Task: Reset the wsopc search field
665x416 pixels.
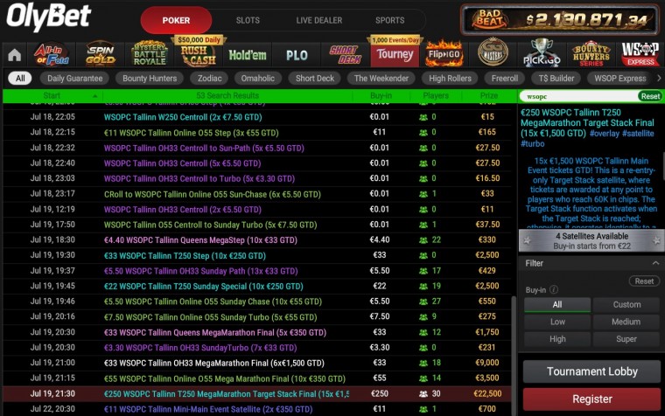Action: [x=650, y=96]
